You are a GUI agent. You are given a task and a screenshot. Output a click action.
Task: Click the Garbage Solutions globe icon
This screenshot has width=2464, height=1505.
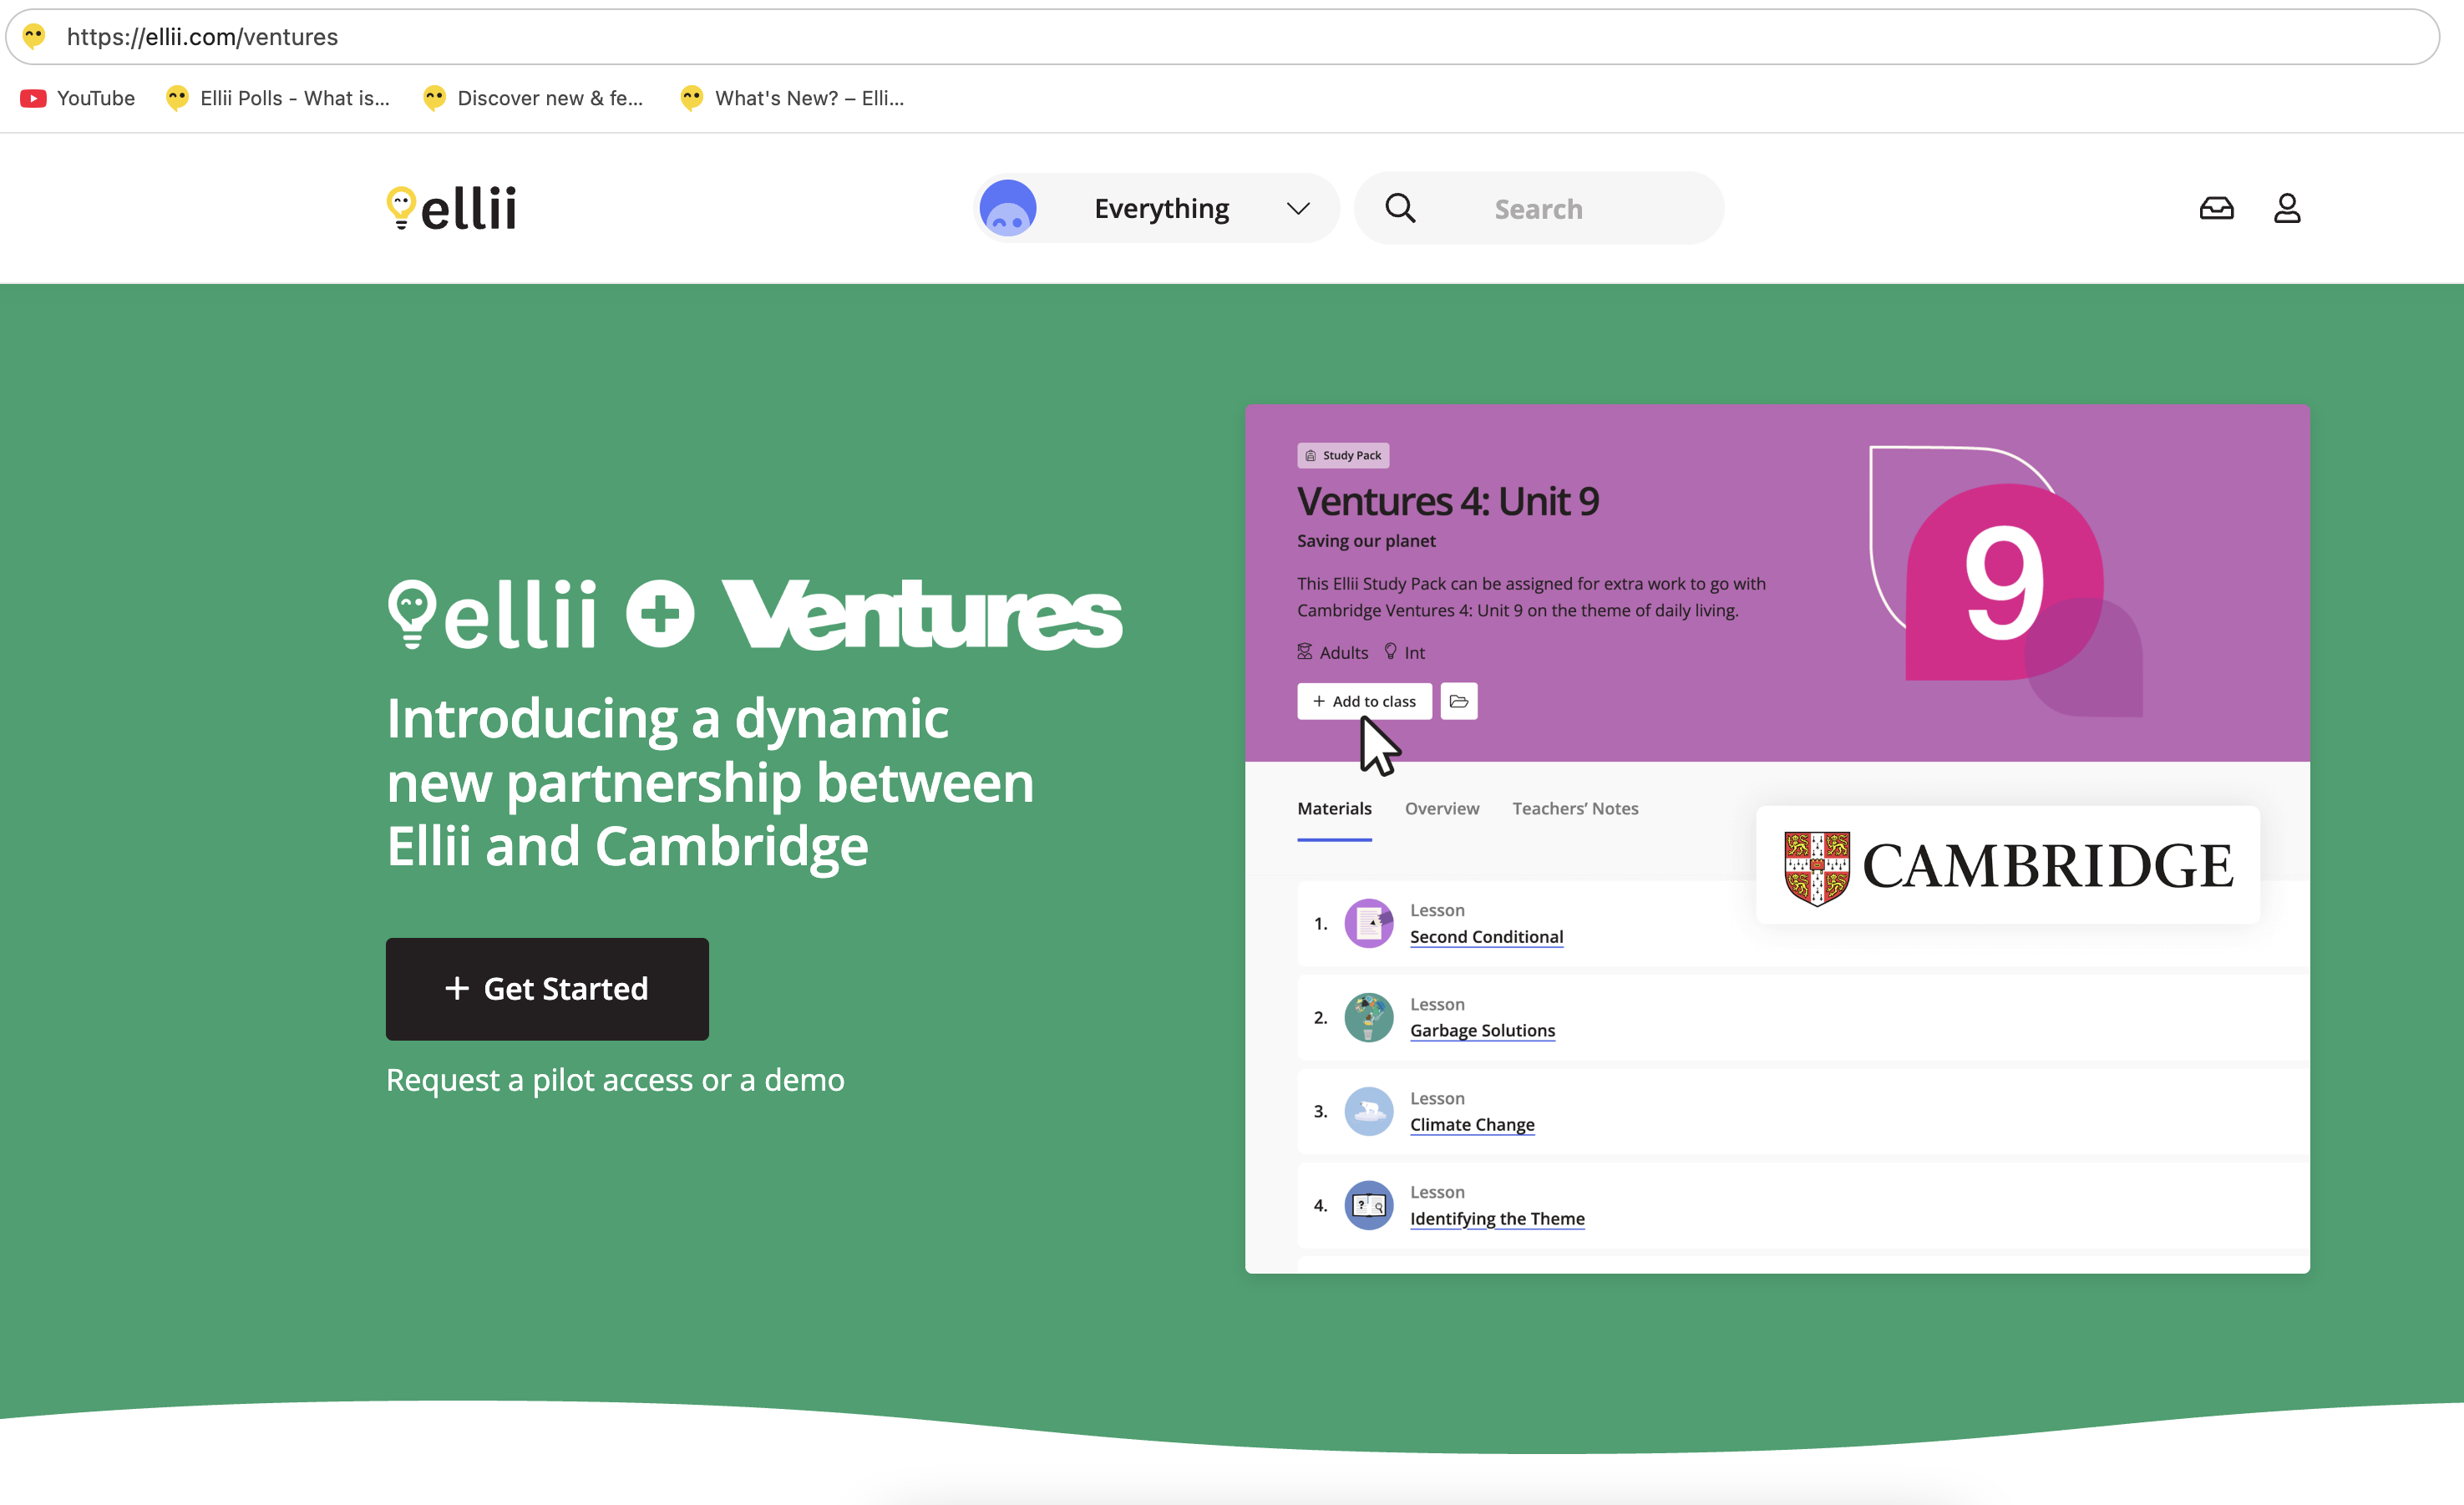tap(1368, 1016)
